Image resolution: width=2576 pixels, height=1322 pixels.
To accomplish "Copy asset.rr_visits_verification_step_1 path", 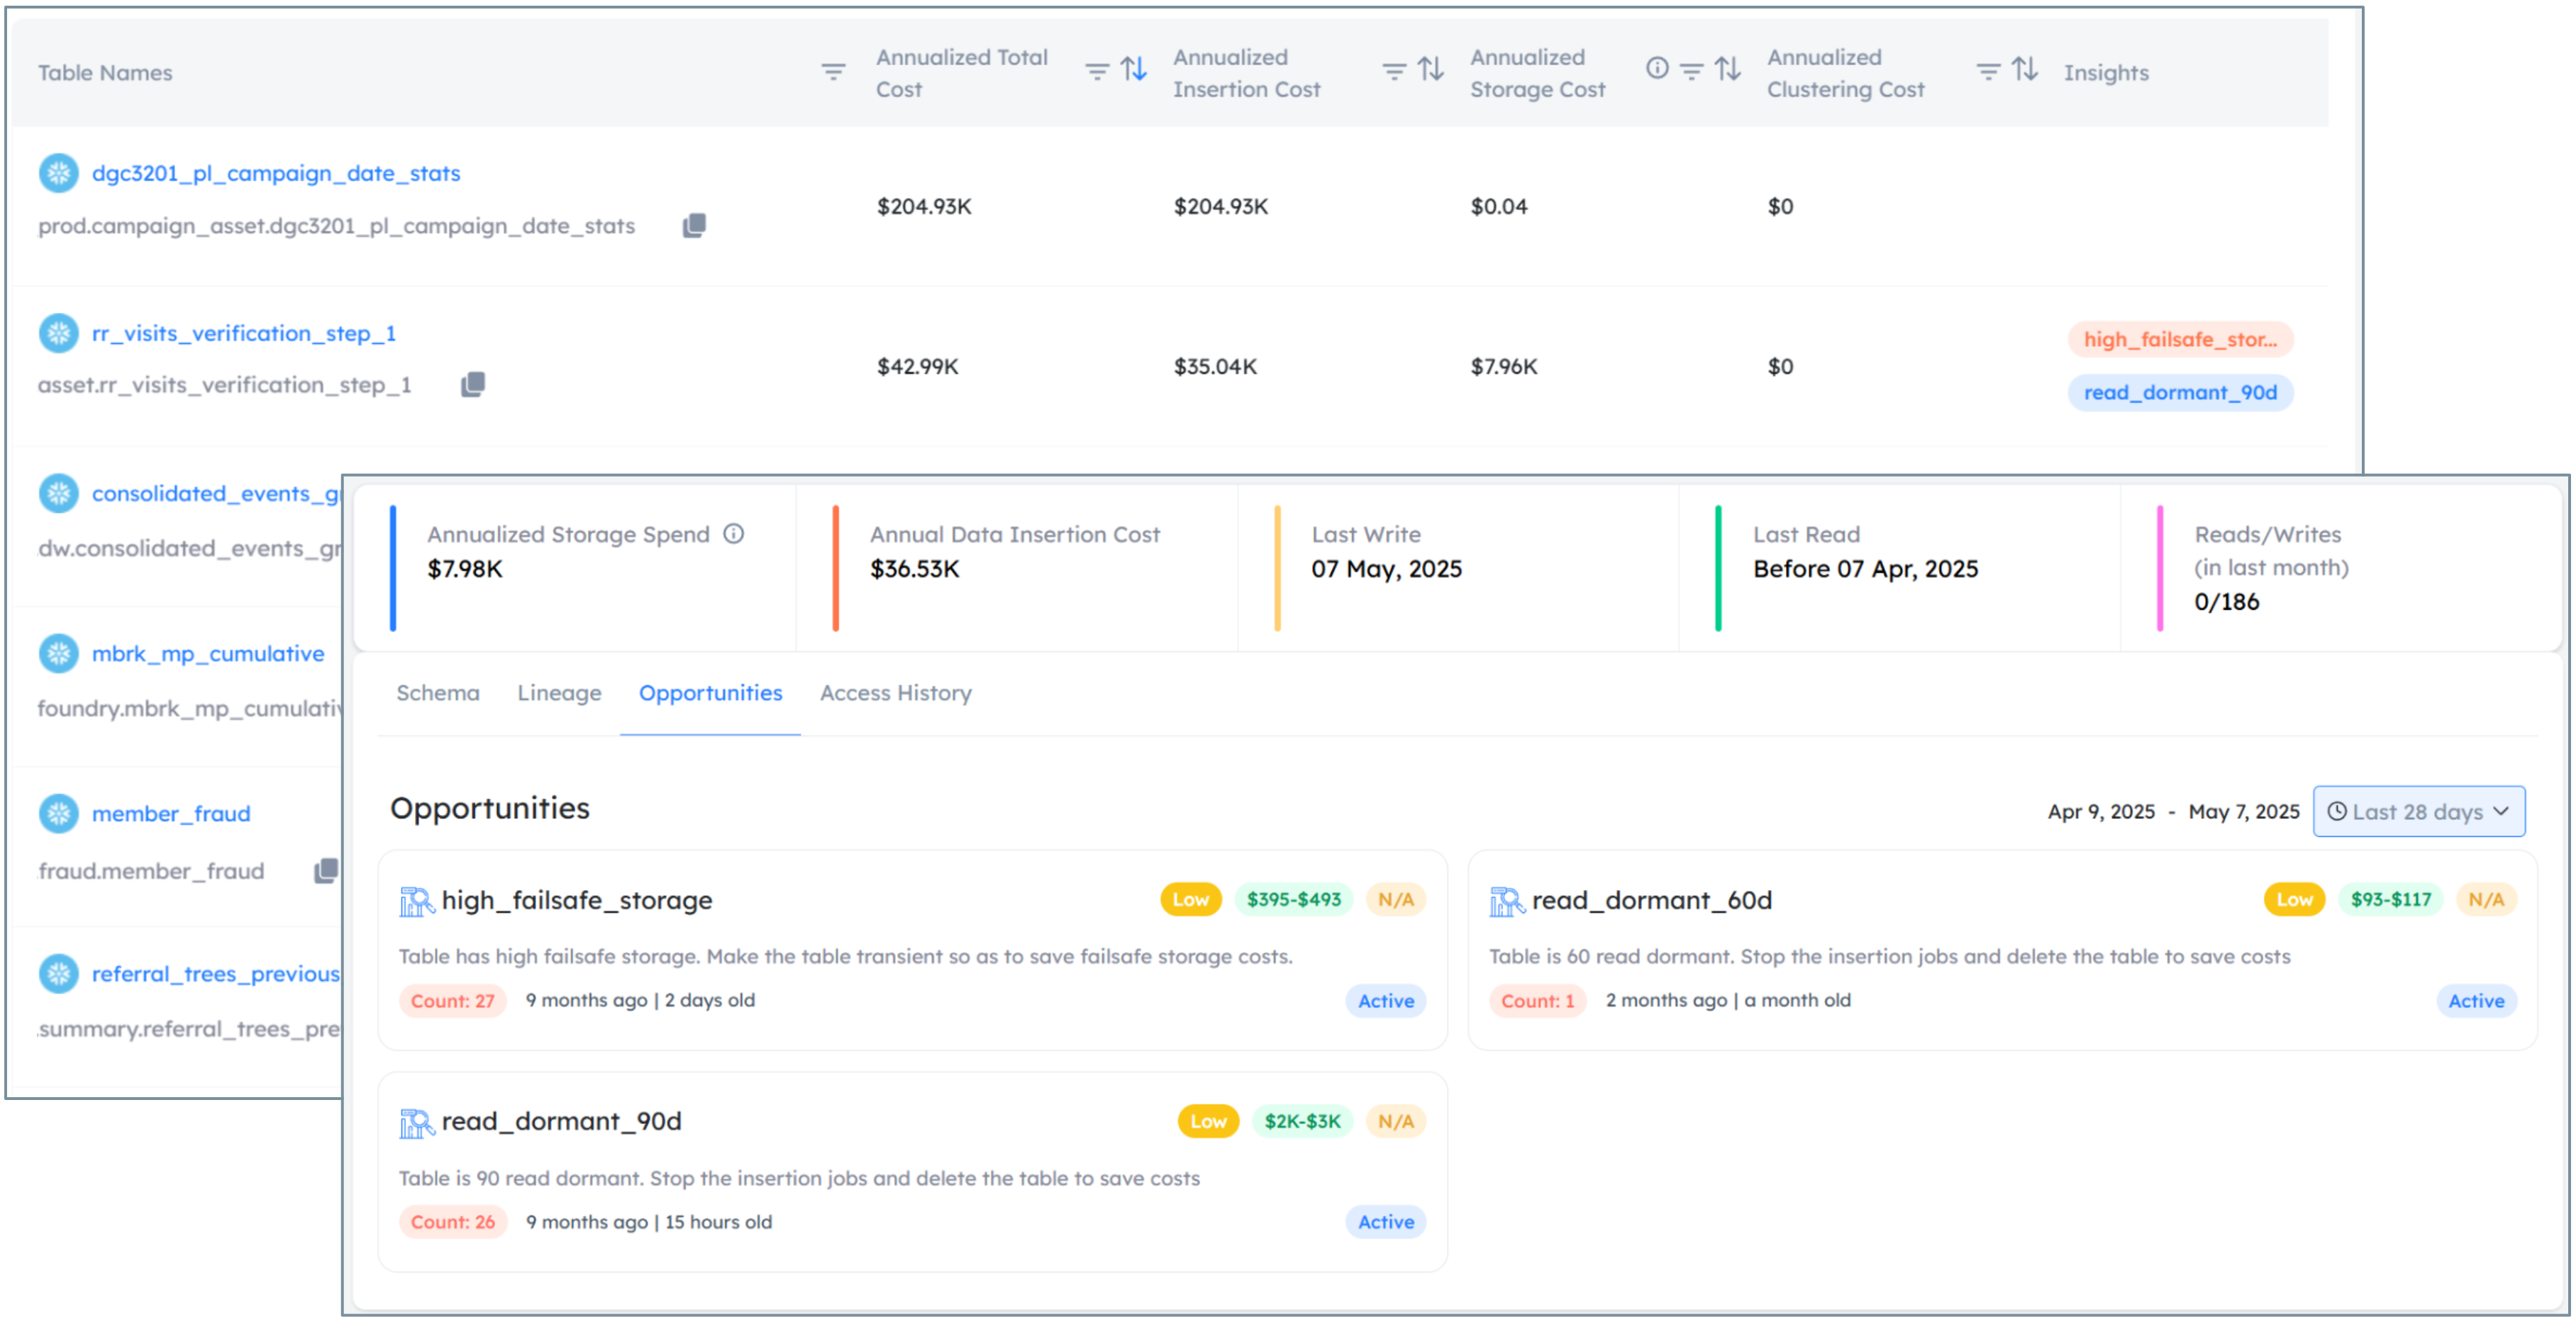I will pyautogui.click(x=473, y=385).
